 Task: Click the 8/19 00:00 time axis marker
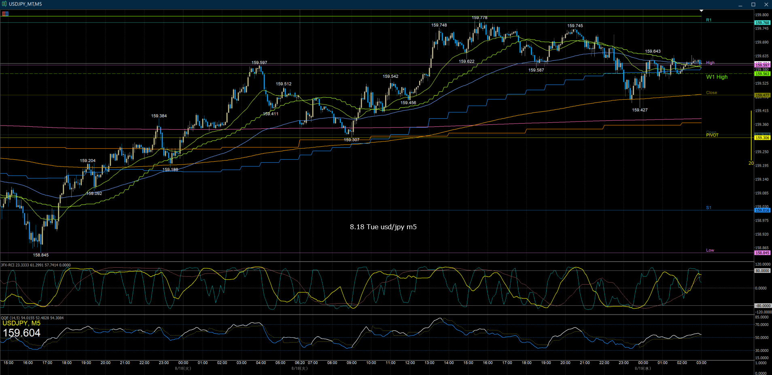pos(643,363)
